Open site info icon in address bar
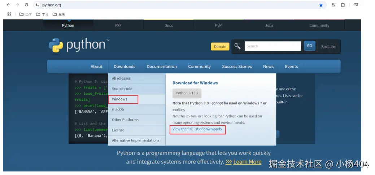This screenshot has width=375, height=175. tap(37, 5)
